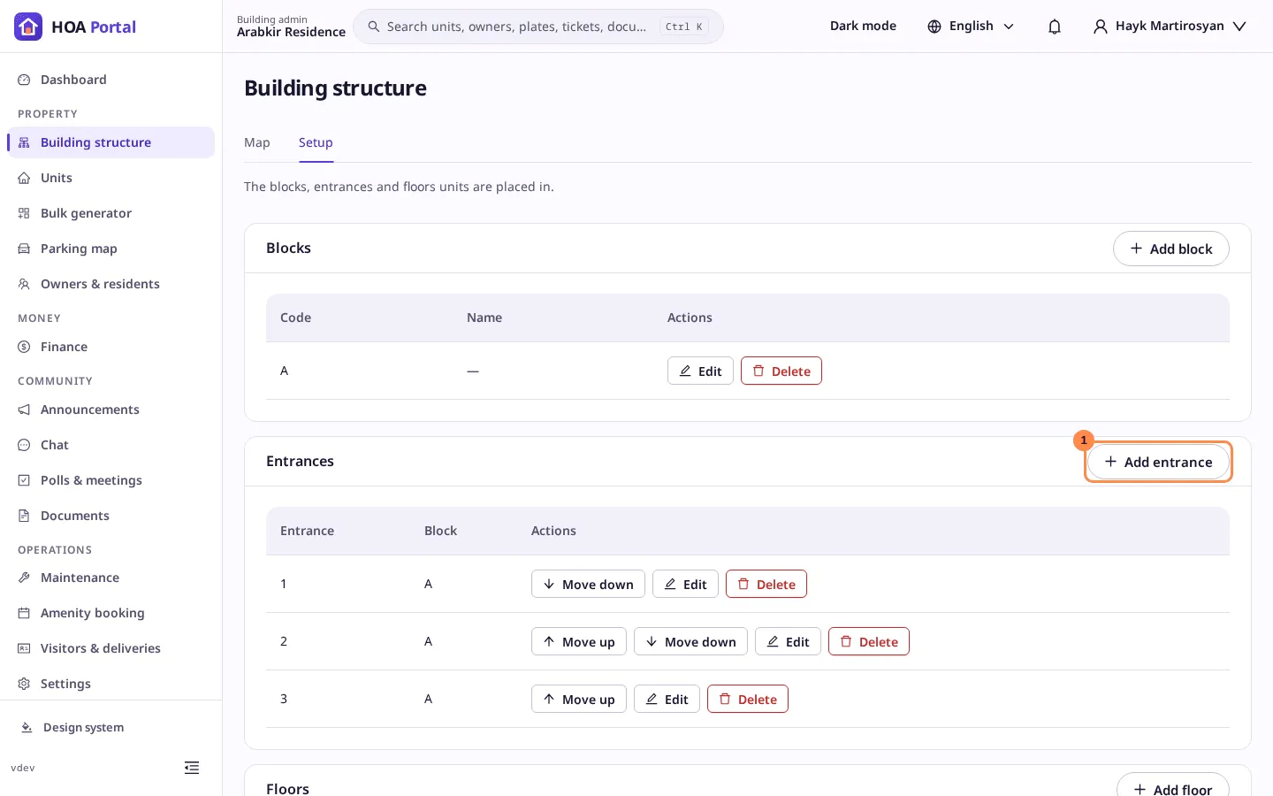This screenshot has height=796, width=1273.
Task: Edit block A
Action: tap(700, 371)
